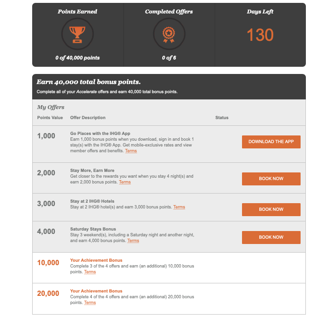Viewport: 327px width, 317px height.
Task: Click the 0 of 40,000 points text
Action: coord(77,58)
